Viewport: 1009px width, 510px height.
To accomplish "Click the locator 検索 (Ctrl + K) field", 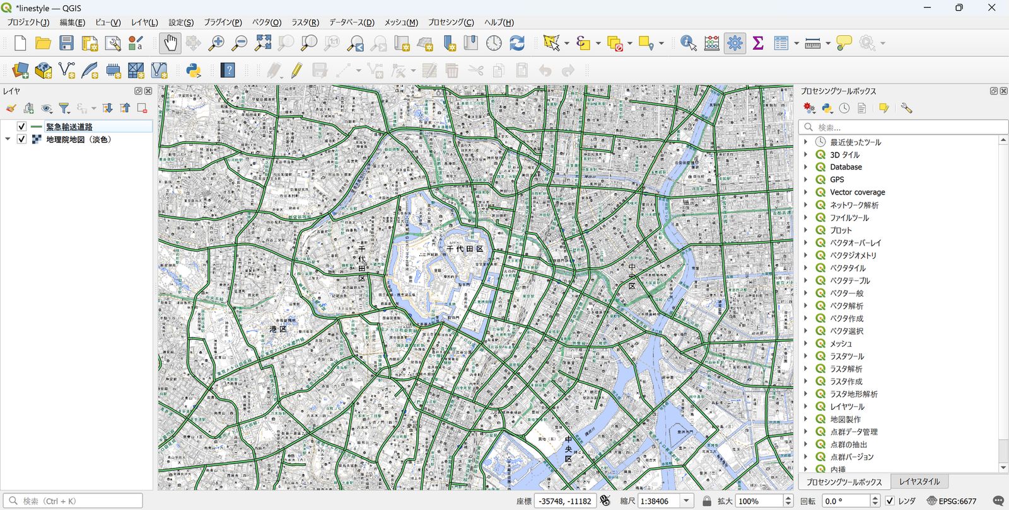I will pyautogui.click(x=73, y=501).
